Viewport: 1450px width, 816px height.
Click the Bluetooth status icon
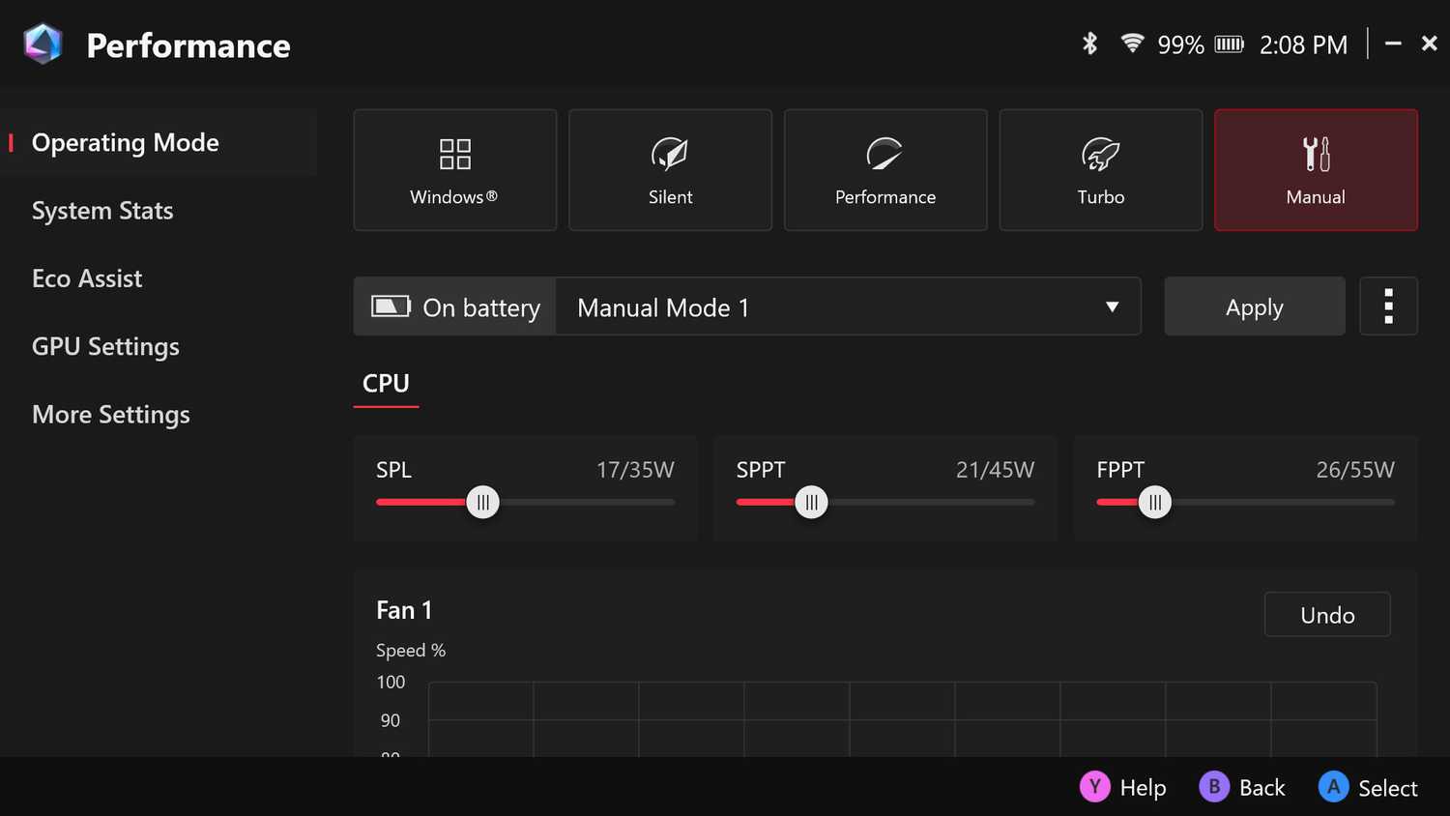pyautogui.click(x=1088, y=44)
